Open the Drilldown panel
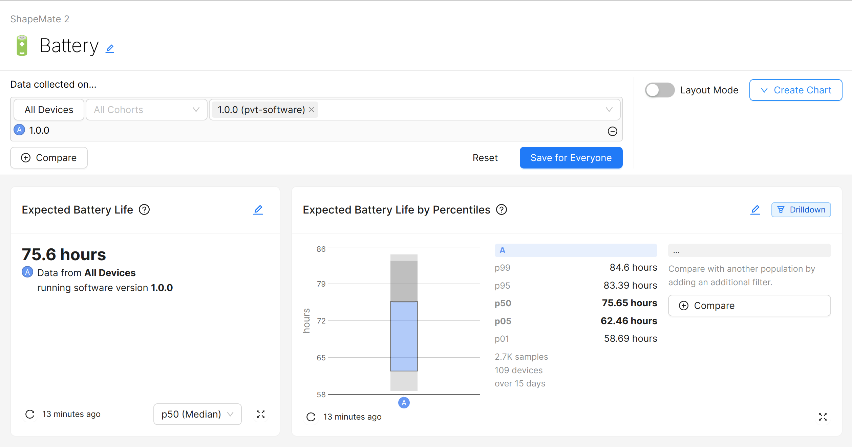Screen dimensions: 852x447 (x=801, y=209)
